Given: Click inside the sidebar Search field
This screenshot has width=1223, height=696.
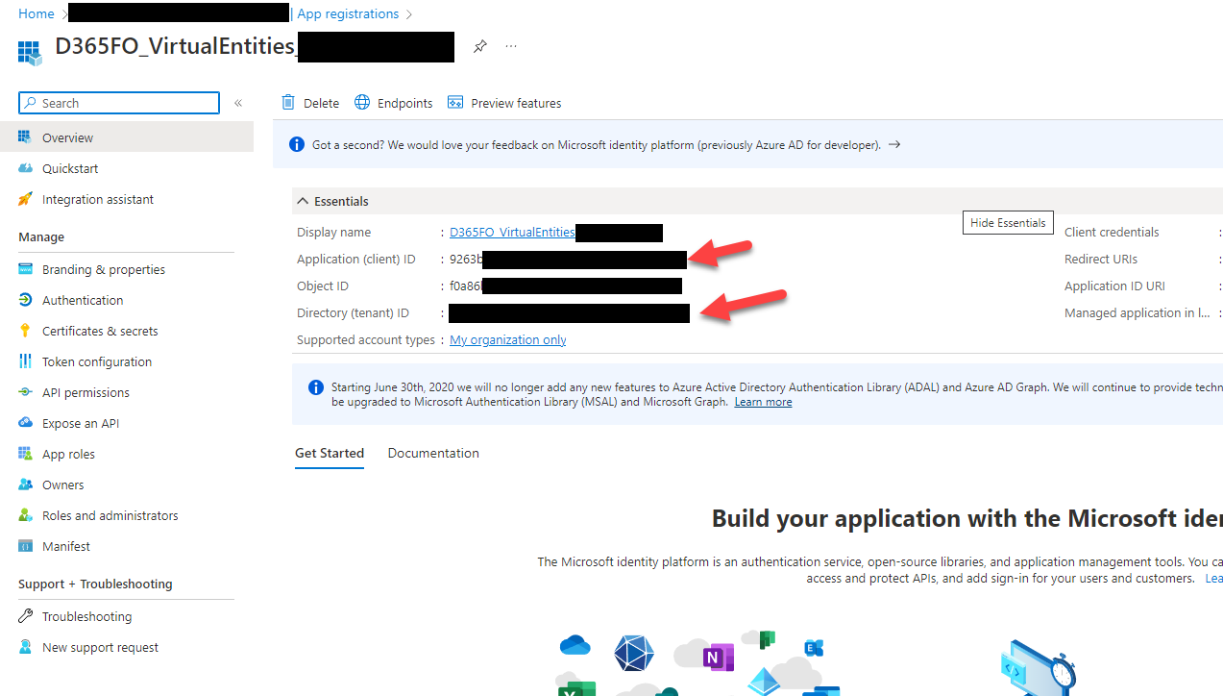Looking at the screenshot, I should [119, 103].
